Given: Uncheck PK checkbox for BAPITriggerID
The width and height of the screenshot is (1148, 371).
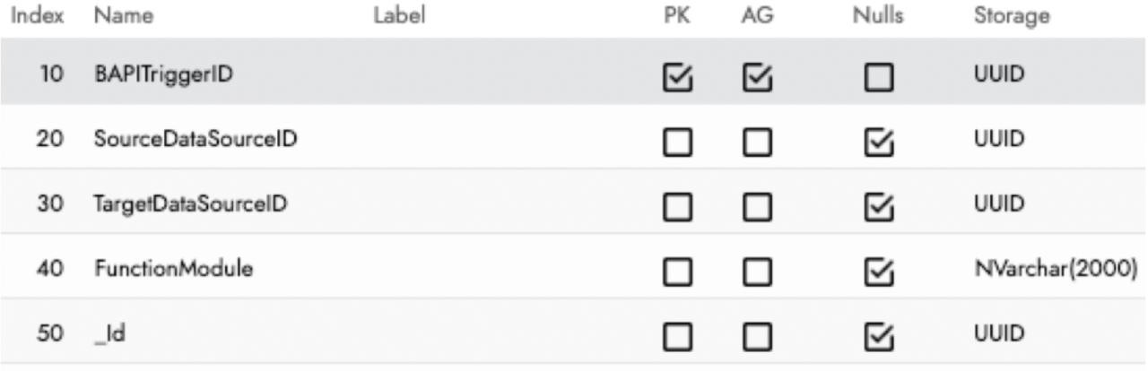Looking at the screenshot, I should [x=676, y=79].
